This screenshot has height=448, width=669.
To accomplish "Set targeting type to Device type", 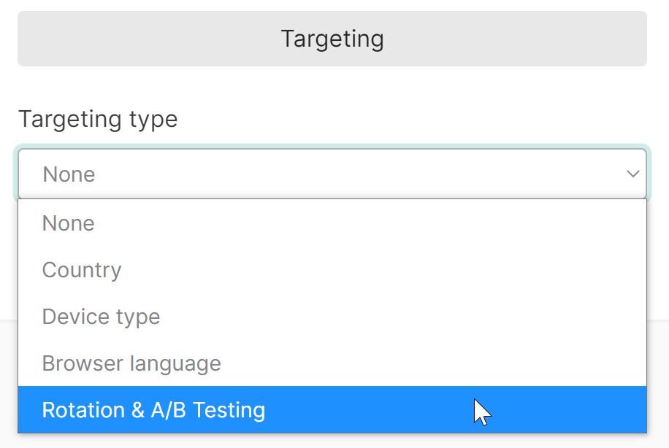I will (x=332, y=317).
